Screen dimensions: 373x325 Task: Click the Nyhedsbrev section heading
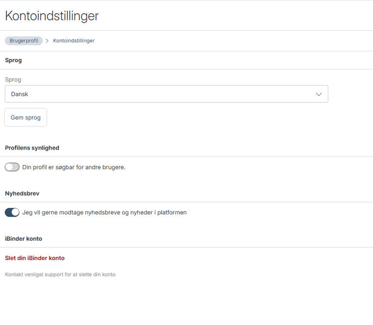pos(22,193)
